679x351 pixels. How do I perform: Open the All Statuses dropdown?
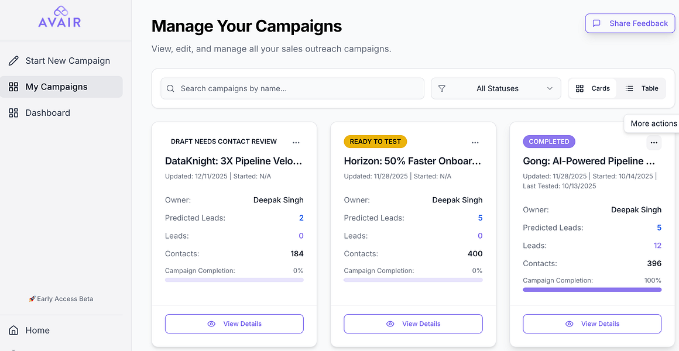[496, 89]
